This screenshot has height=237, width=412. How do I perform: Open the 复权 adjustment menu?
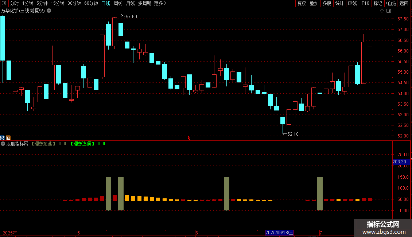tap(302, 3)
